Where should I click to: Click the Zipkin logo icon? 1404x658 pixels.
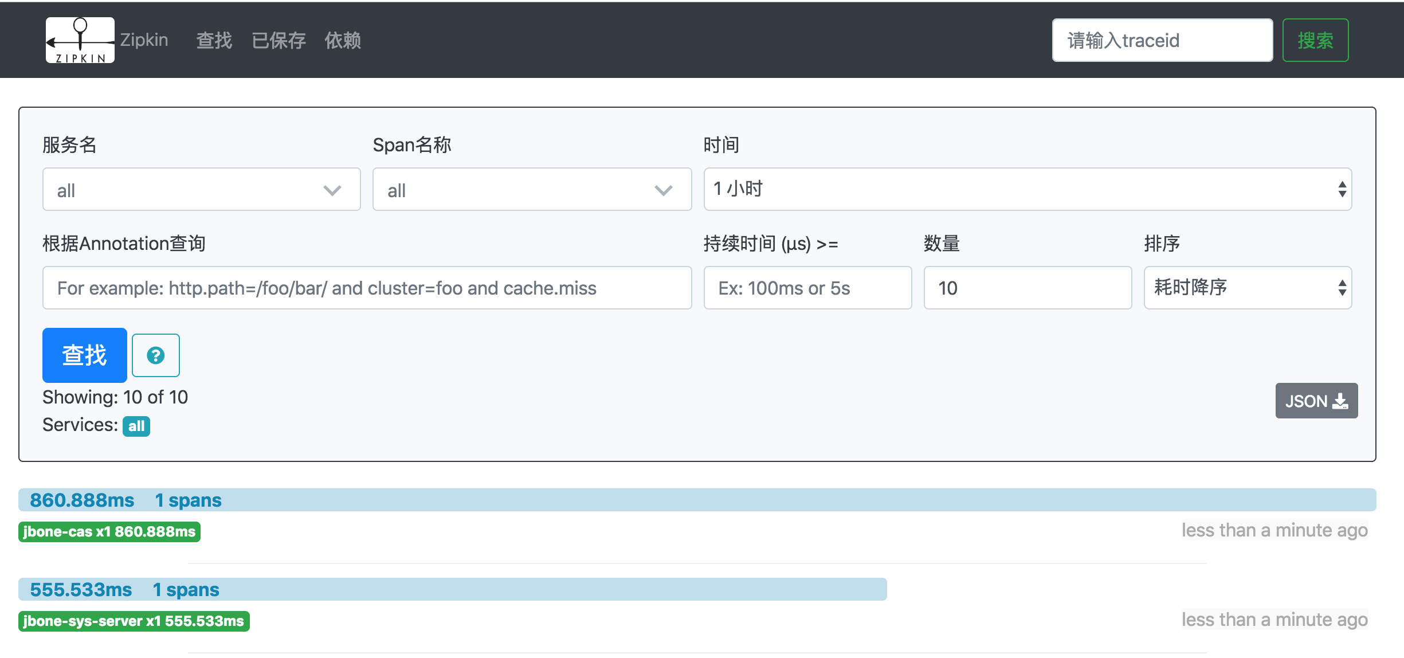[80, 40]
